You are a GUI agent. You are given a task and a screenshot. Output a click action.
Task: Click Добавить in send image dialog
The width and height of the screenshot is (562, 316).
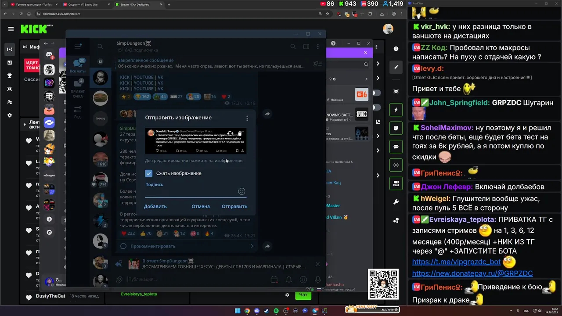pyautogui.click(x=155, y=206)
